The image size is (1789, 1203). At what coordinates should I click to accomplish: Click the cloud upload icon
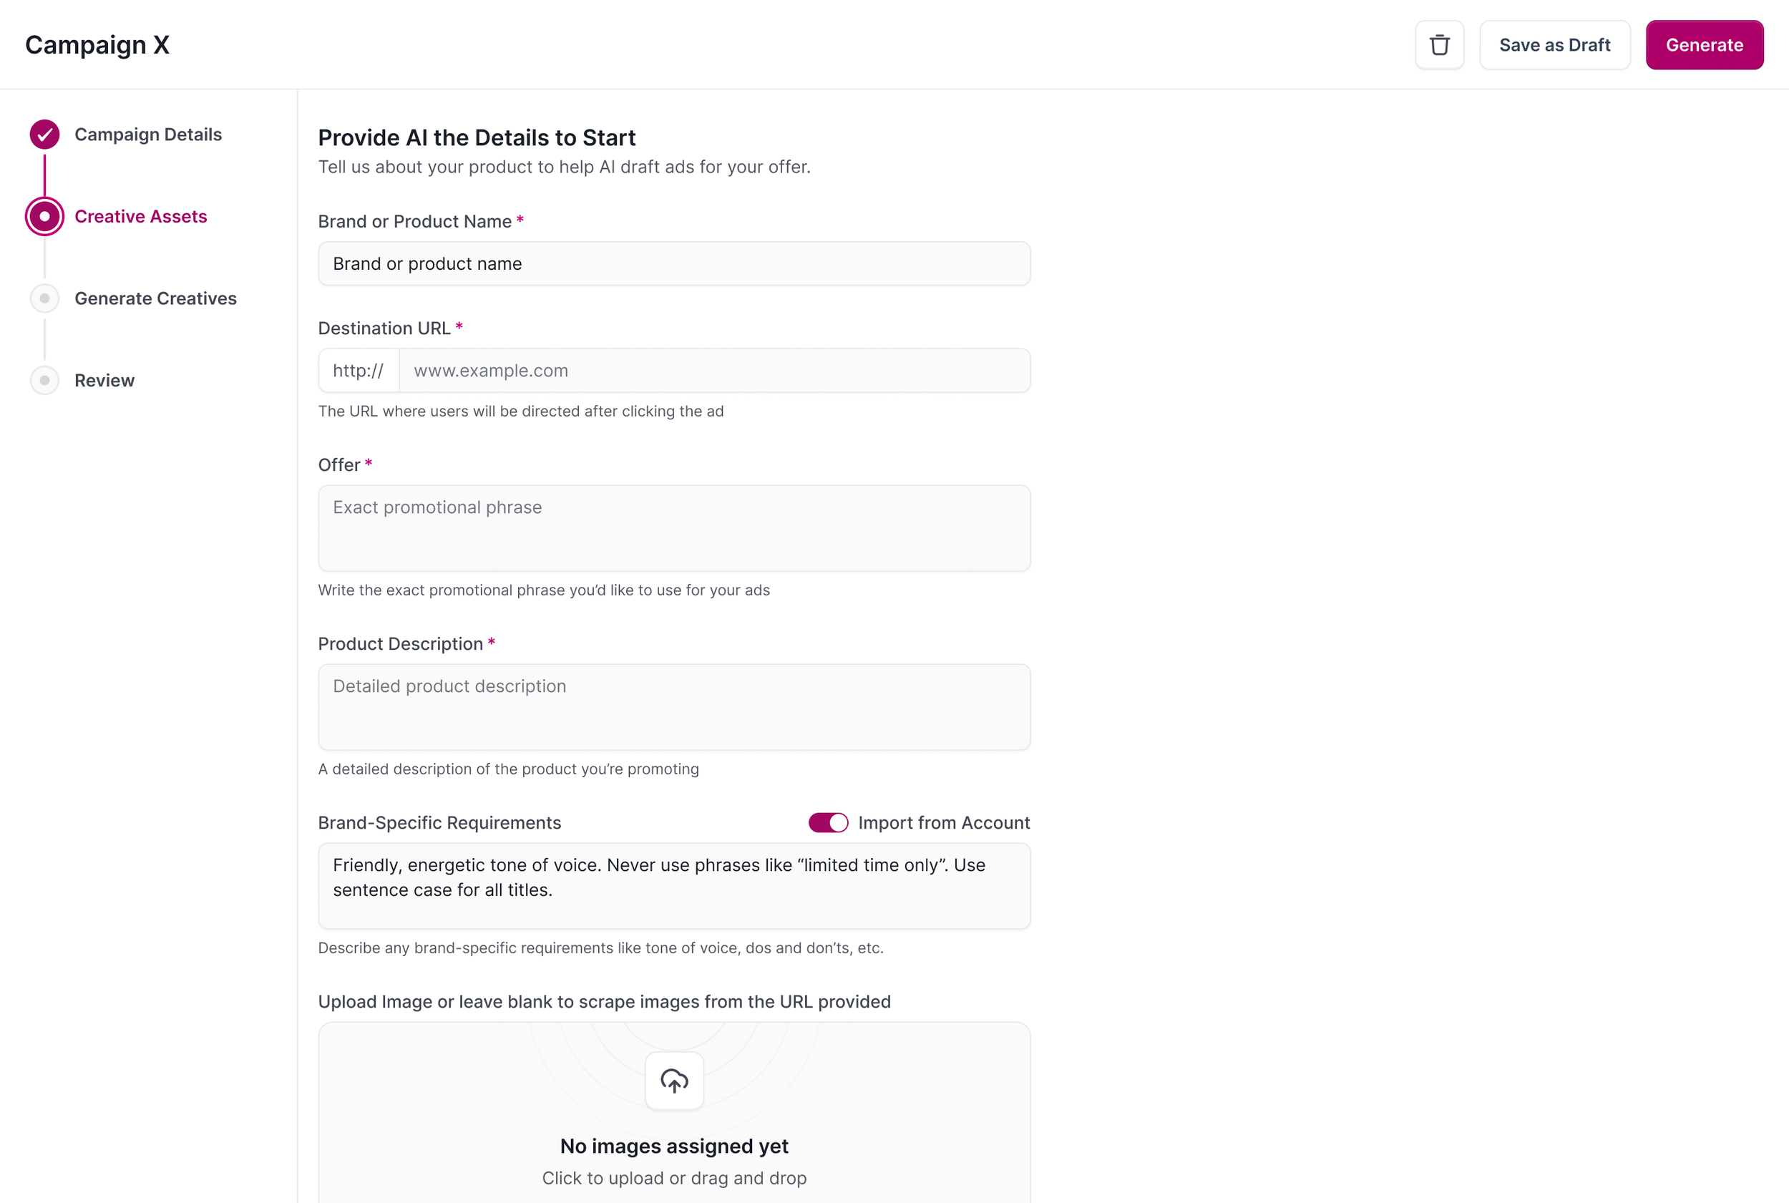tap(673, 1080)
